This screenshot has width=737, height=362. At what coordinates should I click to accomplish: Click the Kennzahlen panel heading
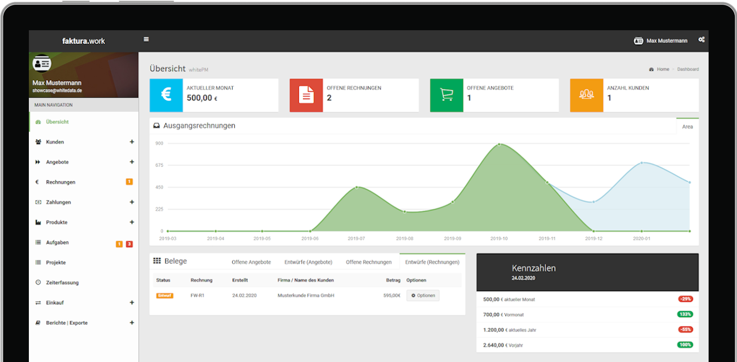pos(534,268)
